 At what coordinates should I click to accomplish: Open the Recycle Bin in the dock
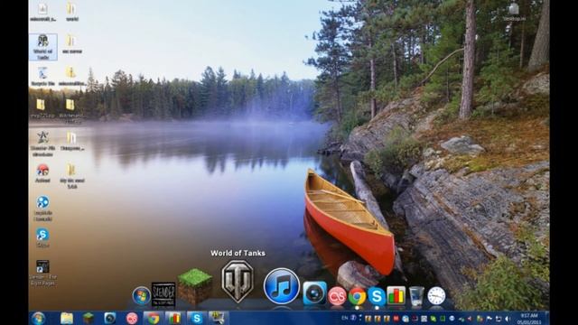point(416,296)
